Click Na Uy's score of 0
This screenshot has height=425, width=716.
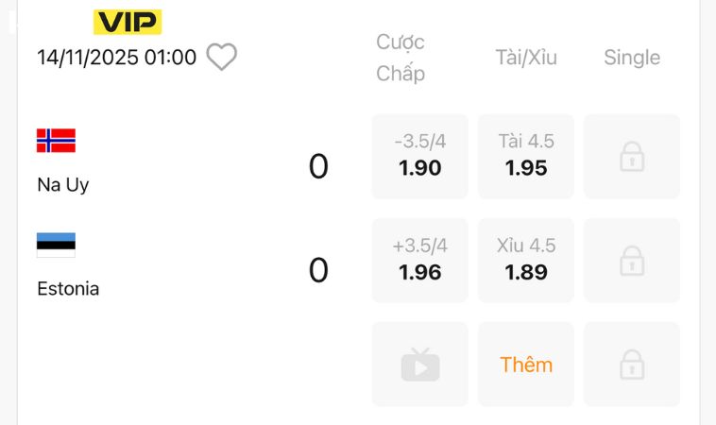(318, 167)
